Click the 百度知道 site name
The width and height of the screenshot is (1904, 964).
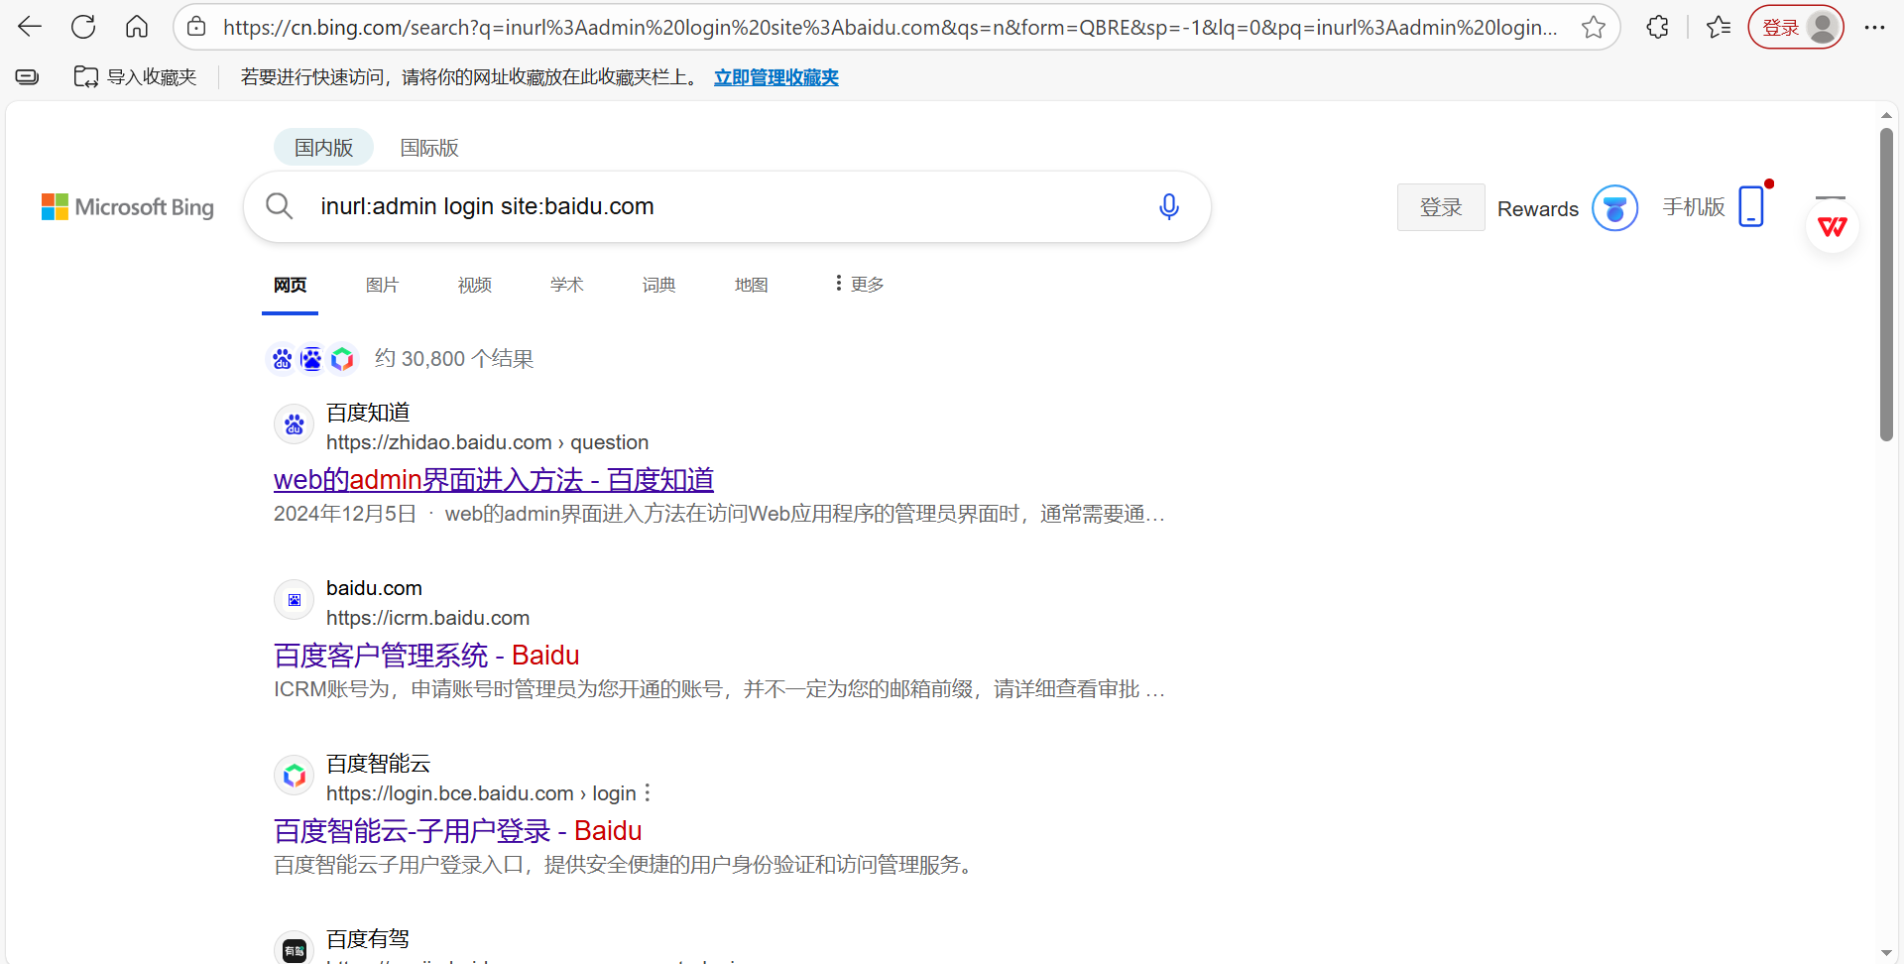pyautogui.click(x=368, y=413)
